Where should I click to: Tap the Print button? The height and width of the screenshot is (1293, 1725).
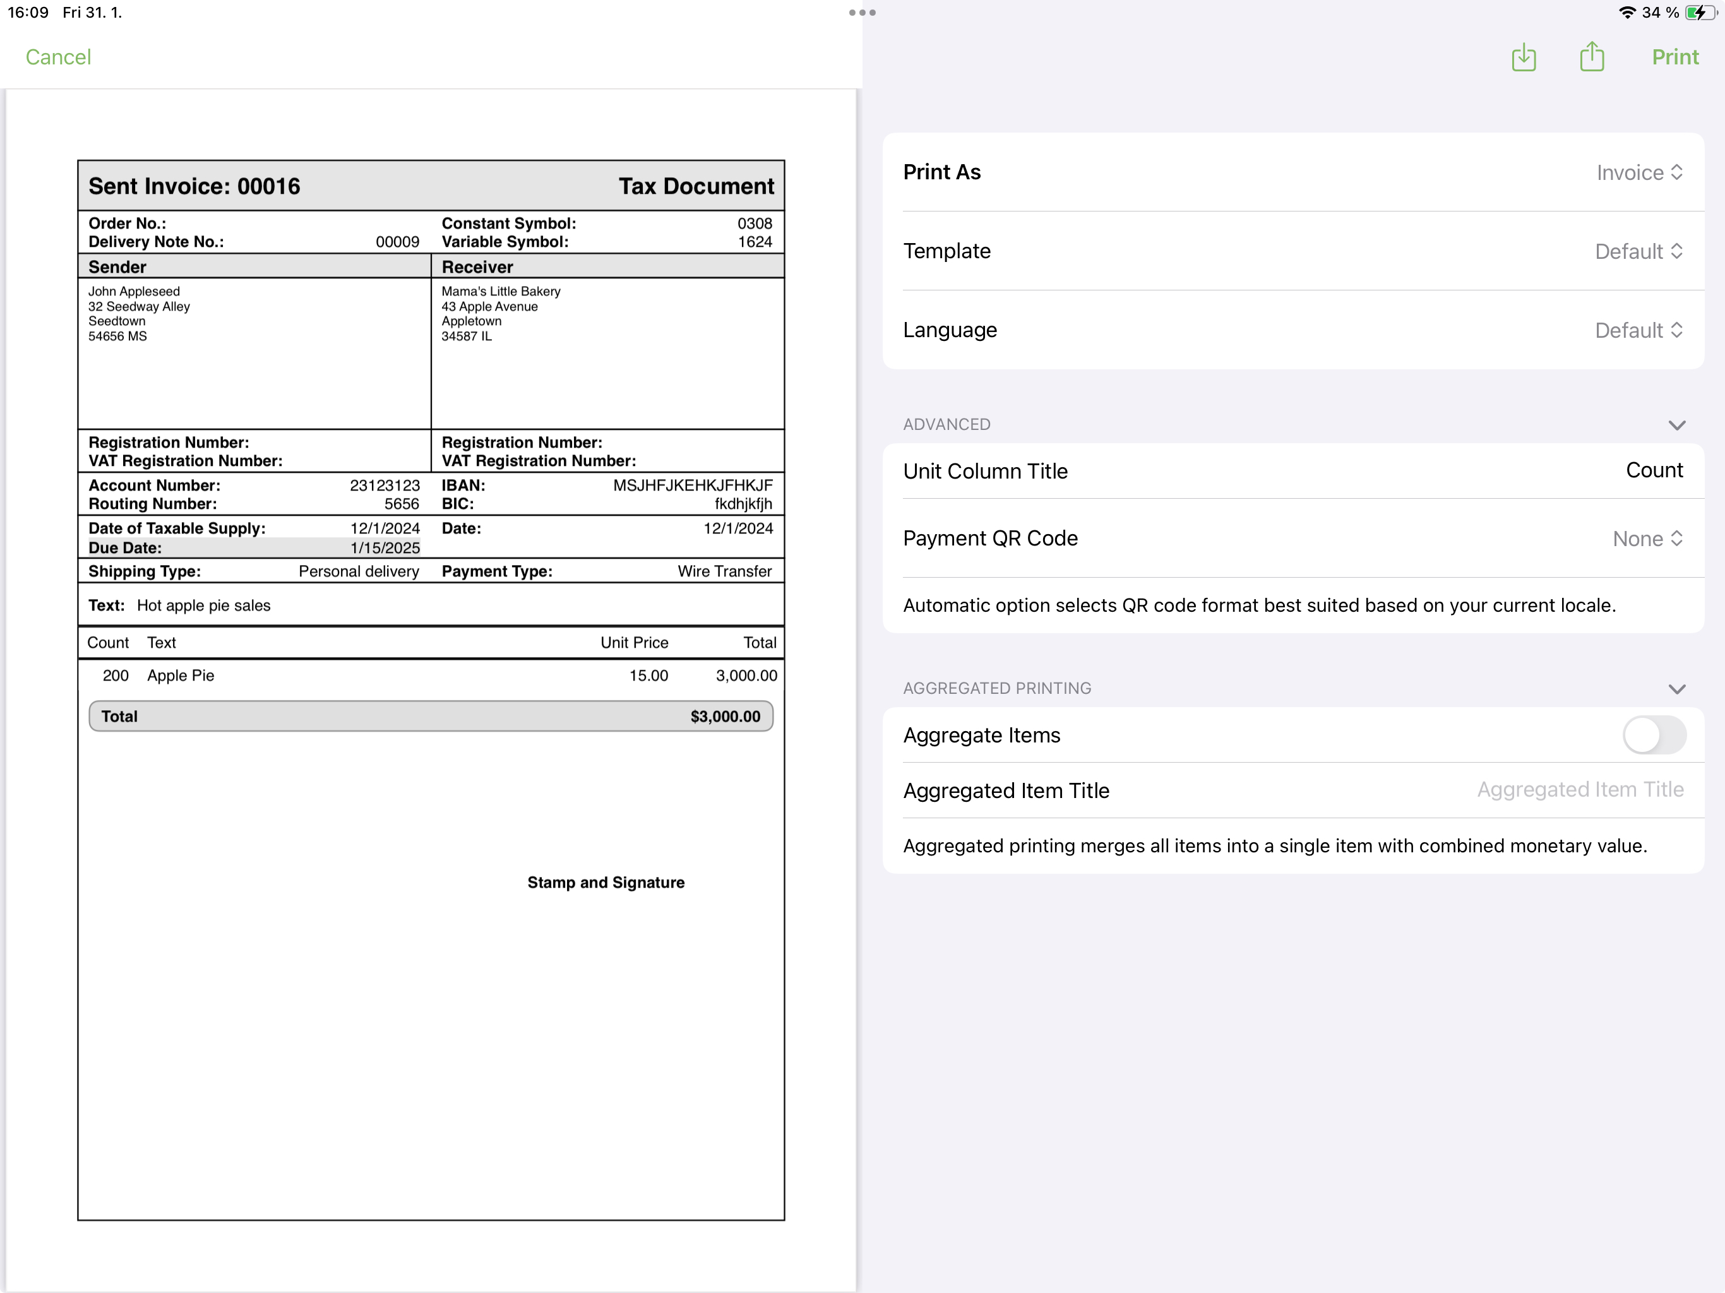point(1674,57)
